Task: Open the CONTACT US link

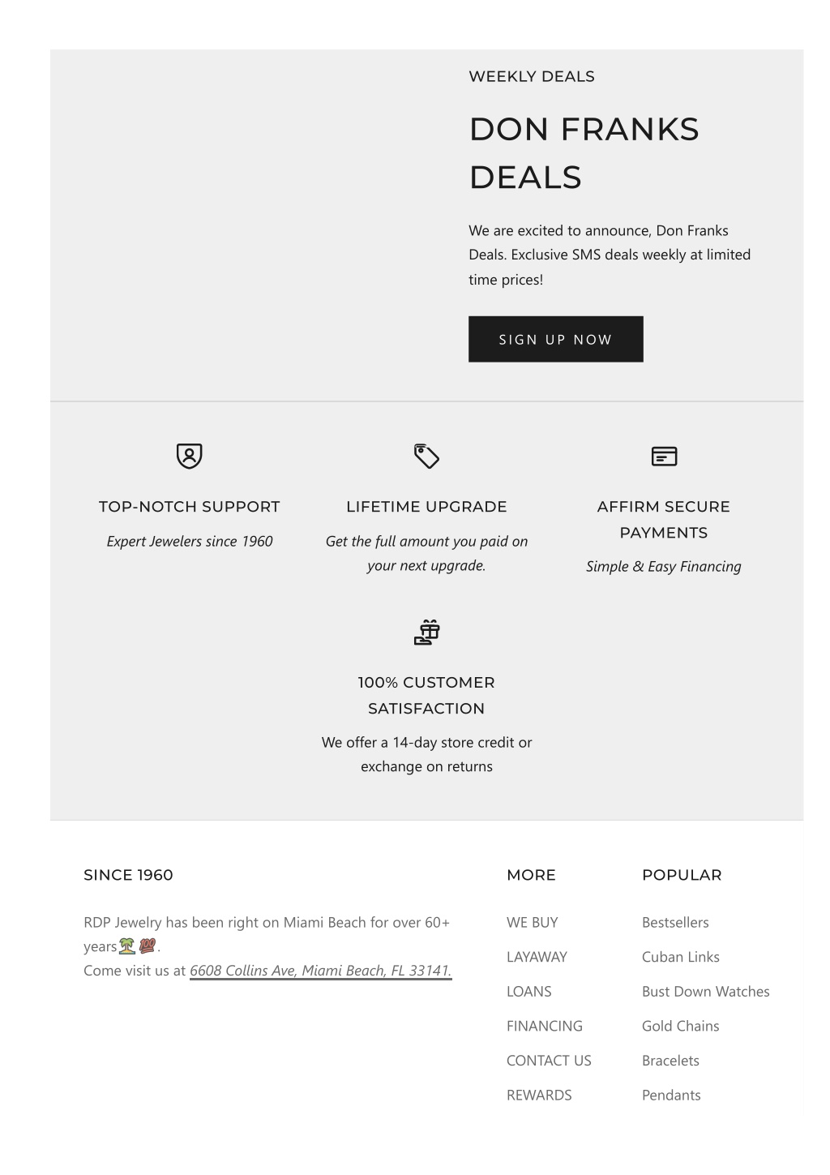Action: click(549, 1061)
